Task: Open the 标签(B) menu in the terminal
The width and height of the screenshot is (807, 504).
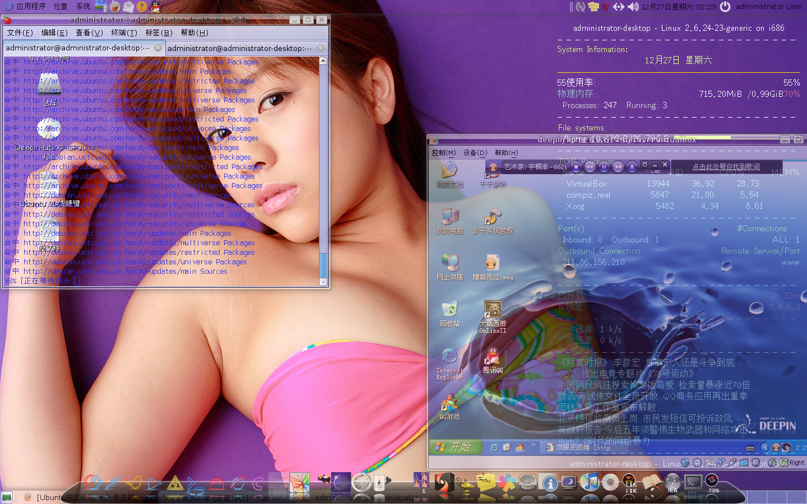Action: pyautogui.click(x=159, y=32)
